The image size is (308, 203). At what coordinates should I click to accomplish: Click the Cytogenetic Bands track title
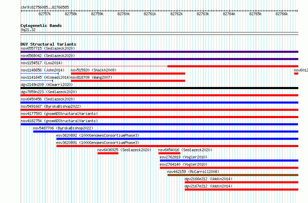(41, 26)
